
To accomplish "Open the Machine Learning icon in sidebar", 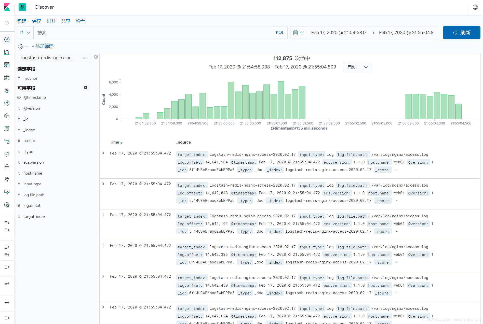I will [7, 103].
